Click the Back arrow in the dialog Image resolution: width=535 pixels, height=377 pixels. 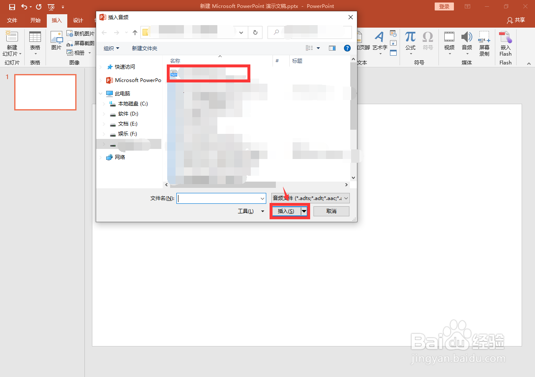point(104,32)
